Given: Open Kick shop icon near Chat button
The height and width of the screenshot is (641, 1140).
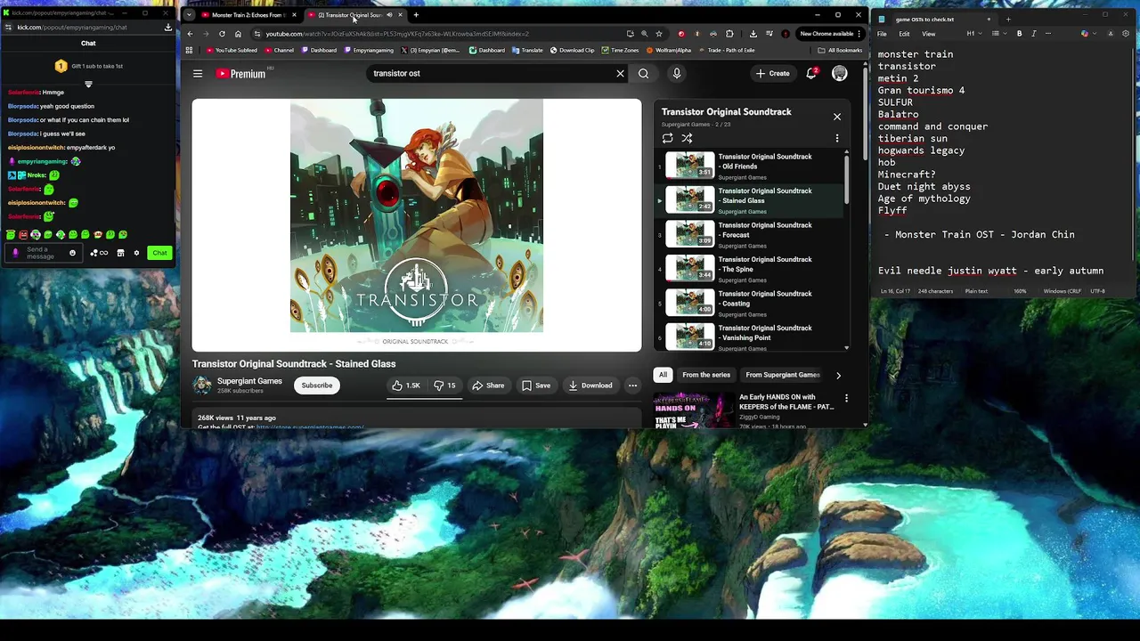Looking at the screenshot, I should [x=120, y=253].
